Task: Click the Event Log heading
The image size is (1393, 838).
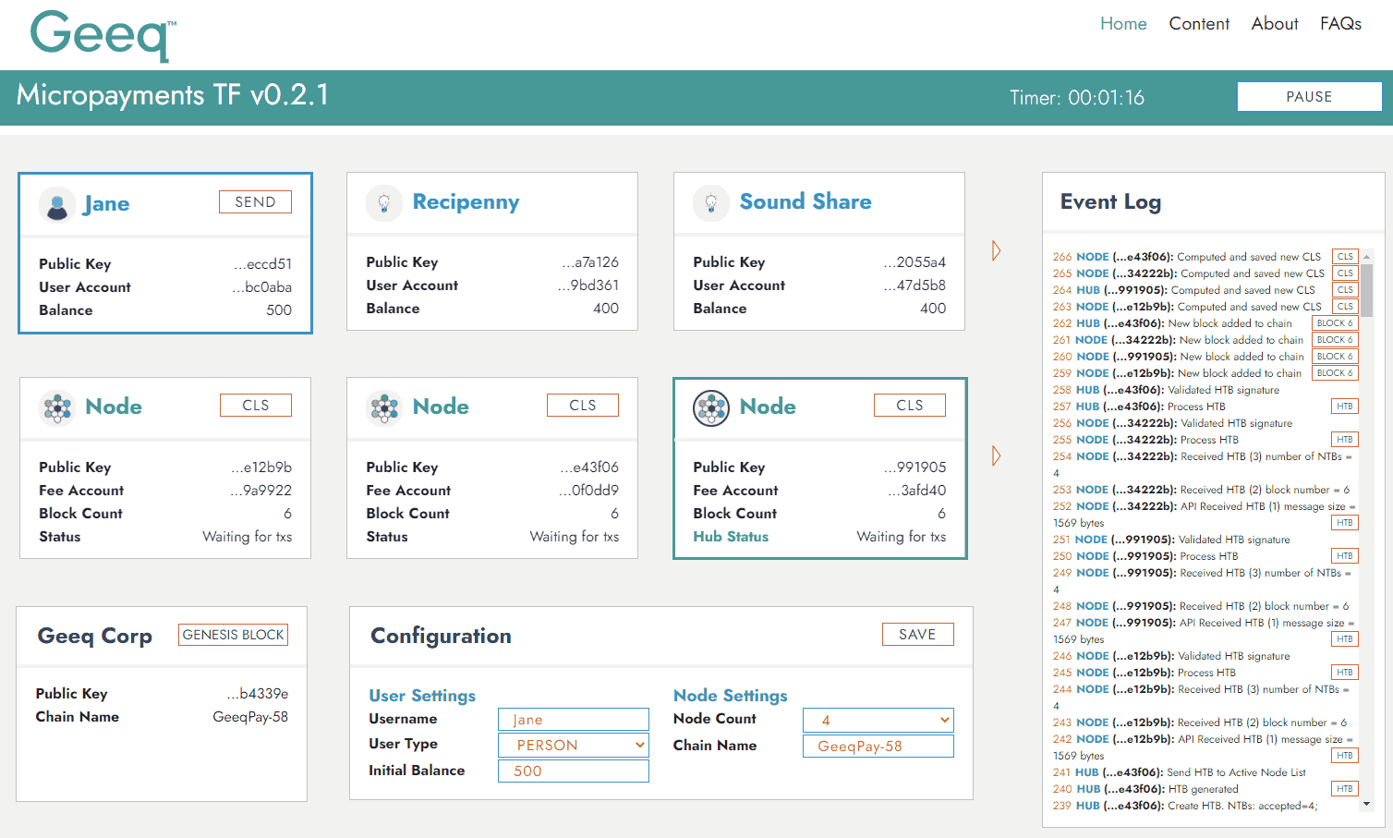Action: click(x=1110, y=202)
